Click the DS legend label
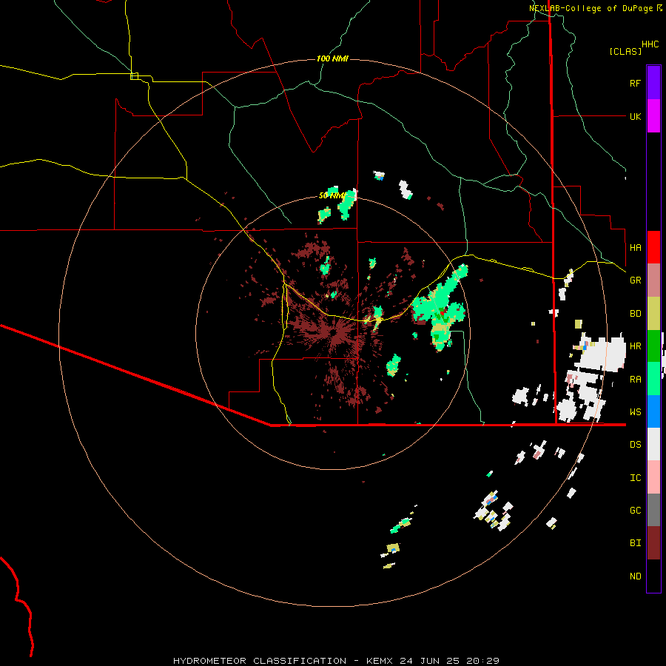The image size is (666, 666). tap(635, 444)
